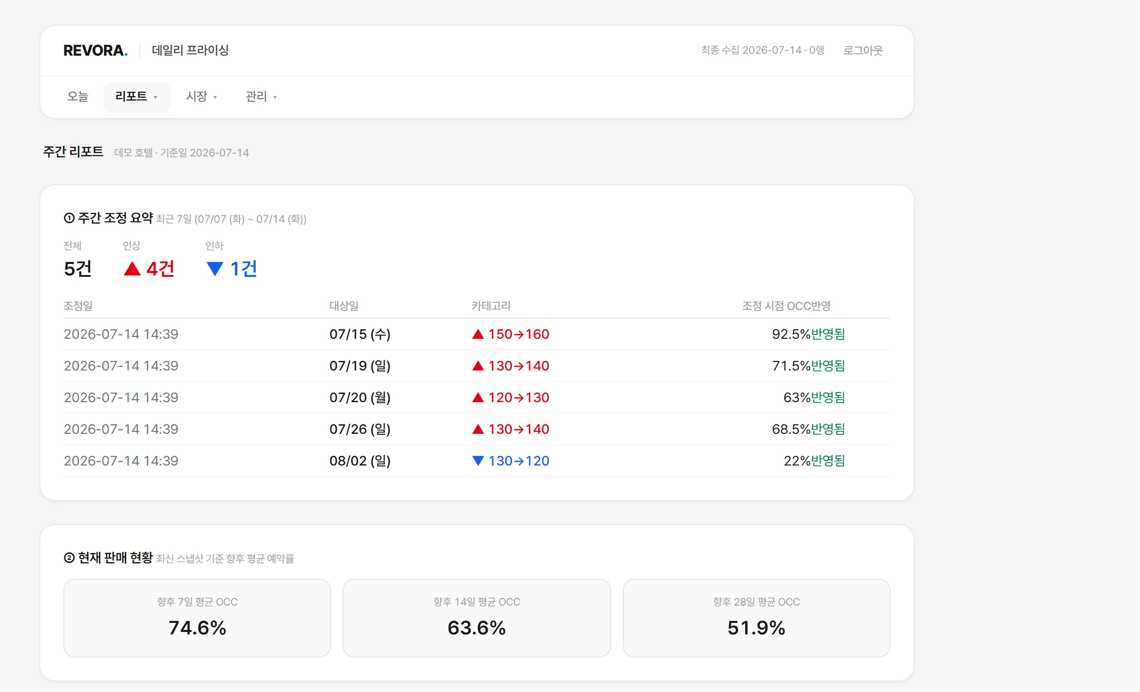Click the 63% OCC value
Viewport: 1140px width, 692px height.
point(796,397)
